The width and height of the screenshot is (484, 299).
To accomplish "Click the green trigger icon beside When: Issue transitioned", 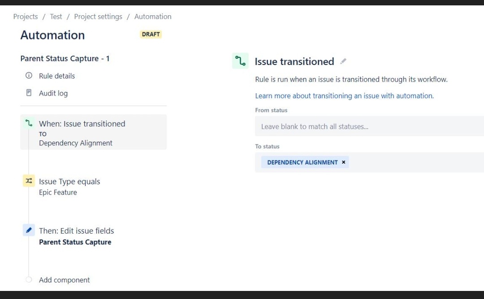I will [29, 123].
